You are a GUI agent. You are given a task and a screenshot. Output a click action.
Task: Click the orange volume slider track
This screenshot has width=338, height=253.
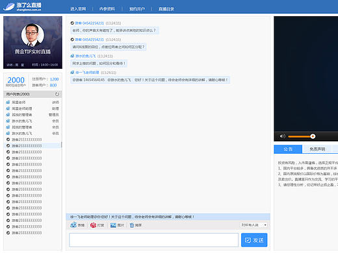[x=299, y=136]
